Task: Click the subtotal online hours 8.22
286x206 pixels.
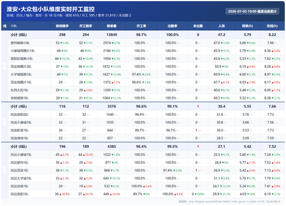Action: coord(272,35)
